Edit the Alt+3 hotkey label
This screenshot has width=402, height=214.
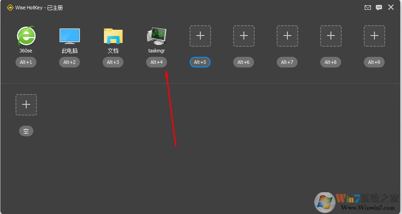point(113,62)
